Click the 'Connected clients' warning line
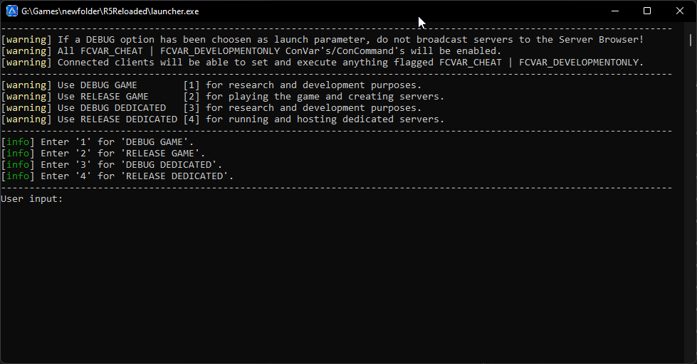The width and height of the screenshot is (697, 364). click(323, 62)
